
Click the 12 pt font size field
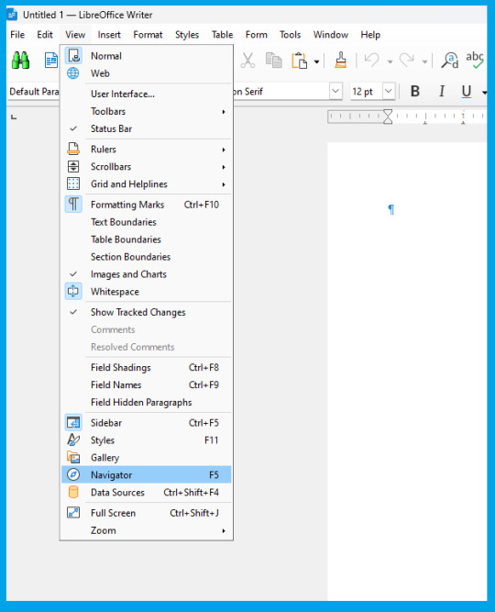coord(366,92)
